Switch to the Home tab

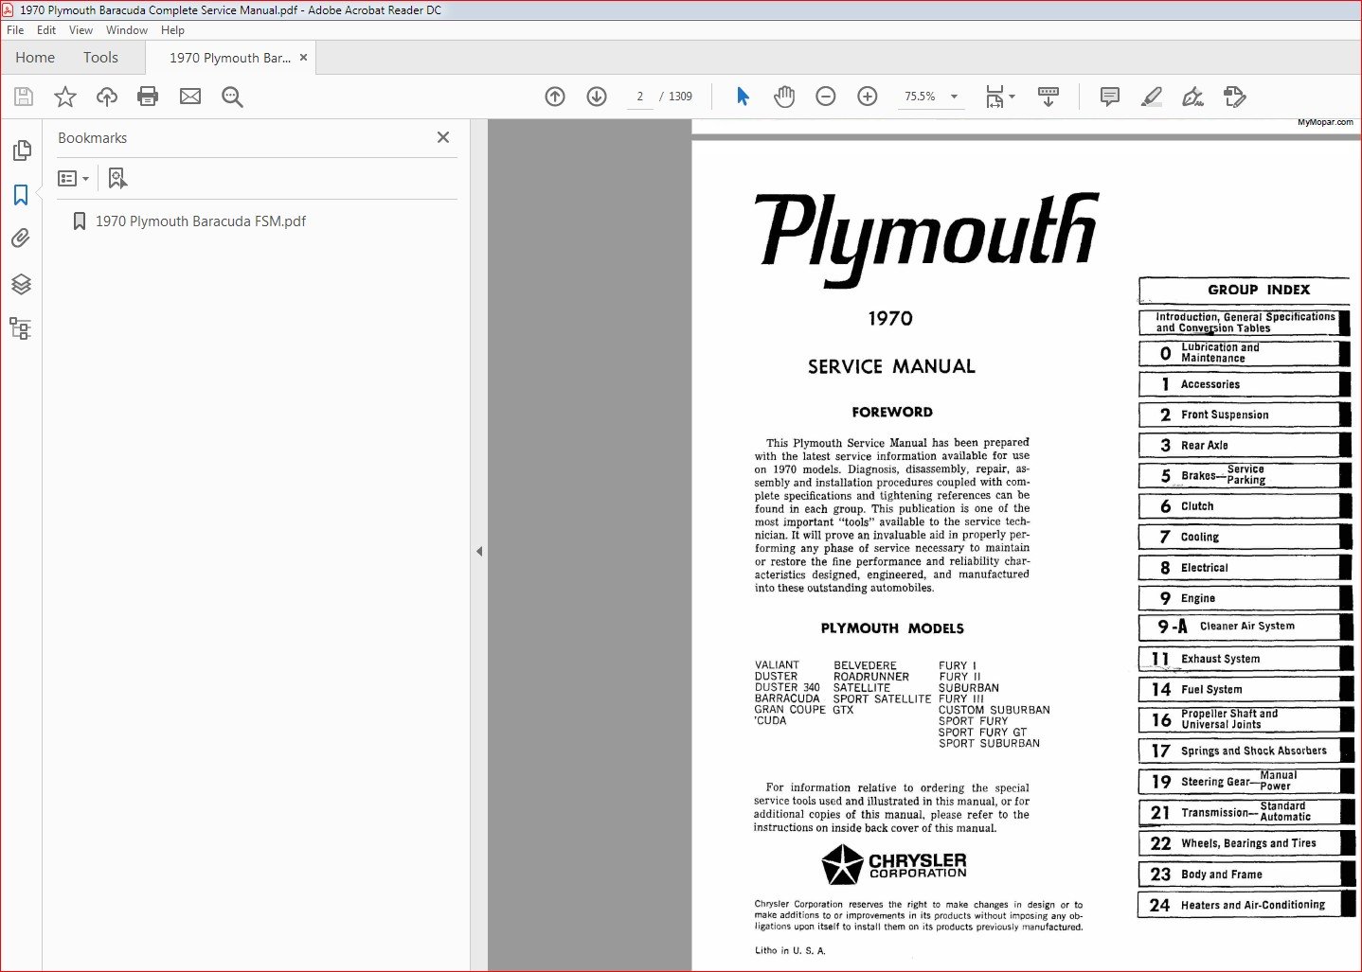pos(35,58)
